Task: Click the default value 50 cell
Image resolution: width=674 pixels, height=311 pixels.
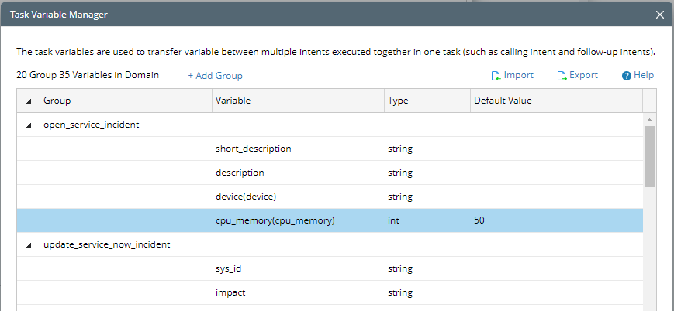Action: (x=479, y=220)
